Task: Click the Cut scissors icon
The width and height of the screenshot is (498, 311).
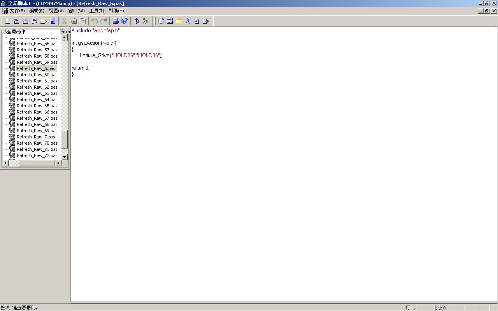Action: point(65,21)
